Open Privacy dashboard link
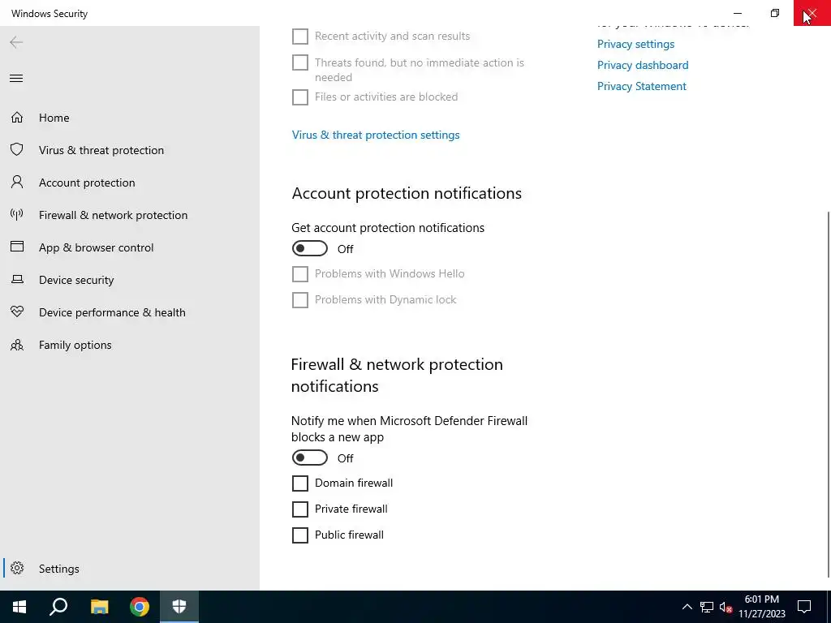The image size is (831, 623). tap(643, 65)
